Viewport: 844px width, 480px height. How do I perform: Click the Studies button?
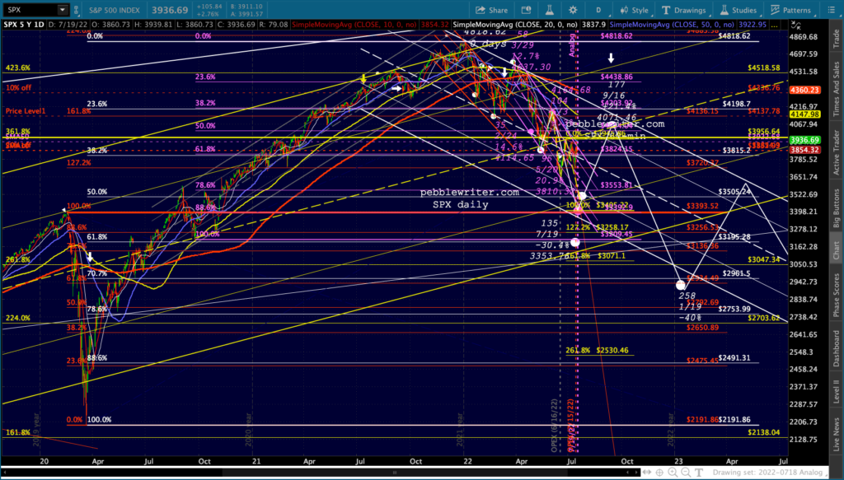click(738, 10)
